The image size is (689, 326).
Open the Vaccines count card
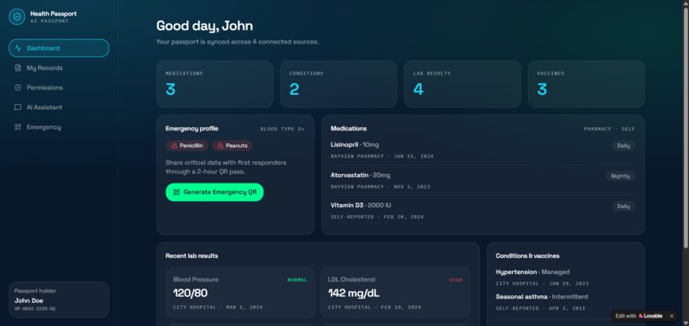point(586,84)
